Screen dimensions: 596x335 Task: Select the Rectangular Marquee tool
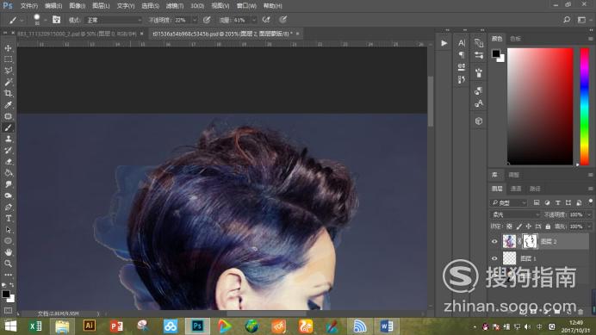tap(8, 59)
